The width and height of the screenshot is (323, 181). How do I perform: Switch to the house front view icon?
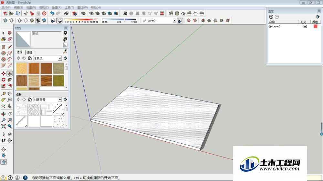tap(183, 14)
